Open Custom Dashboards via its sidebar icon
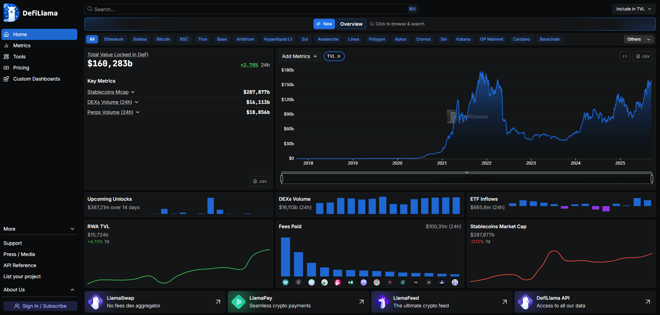The height and width of the screenshot is (315, 660). [x=6, y=79]
